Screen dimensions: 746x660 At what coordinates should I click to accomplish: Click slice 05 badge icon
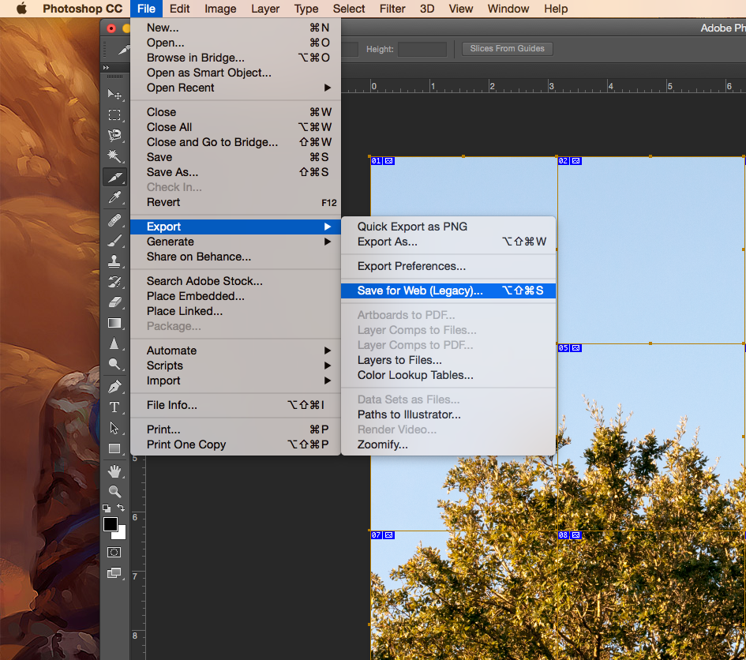[575, 348]
